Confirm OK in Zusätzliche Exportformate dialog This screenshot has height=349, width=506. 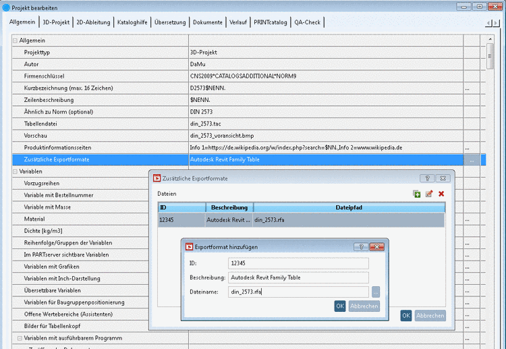pos(406,315)
